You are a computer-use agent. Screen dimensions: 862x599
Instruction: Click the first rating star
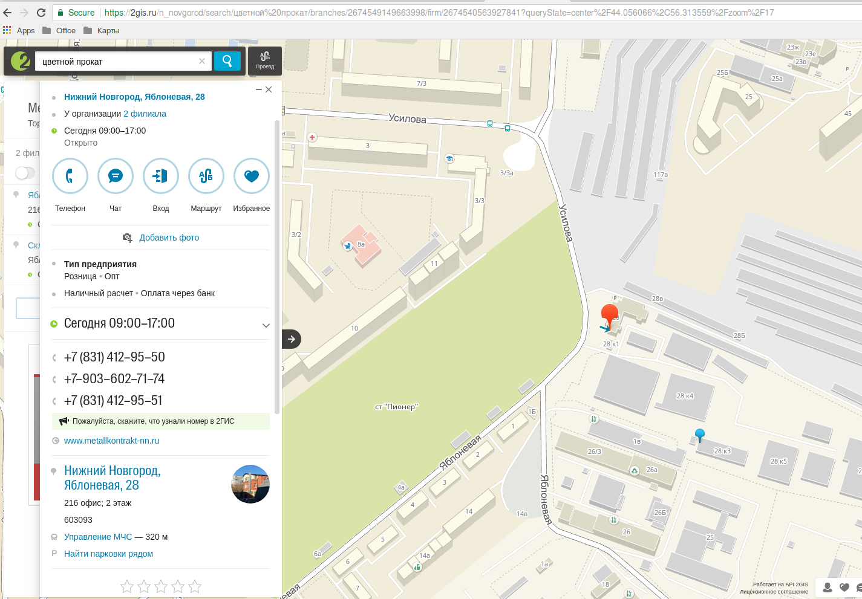127,586
